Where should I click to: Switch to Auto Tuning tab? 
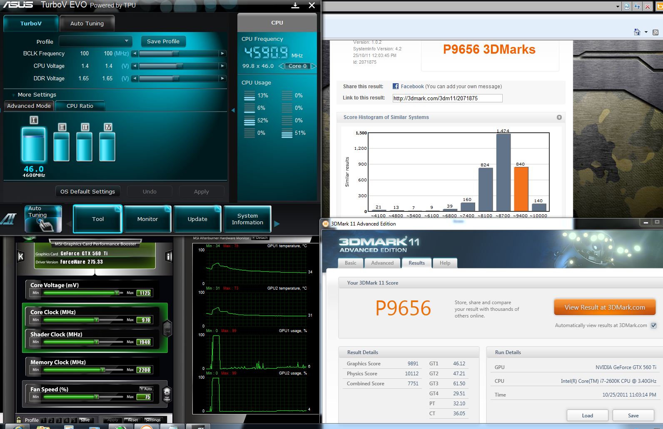point(87,23)
